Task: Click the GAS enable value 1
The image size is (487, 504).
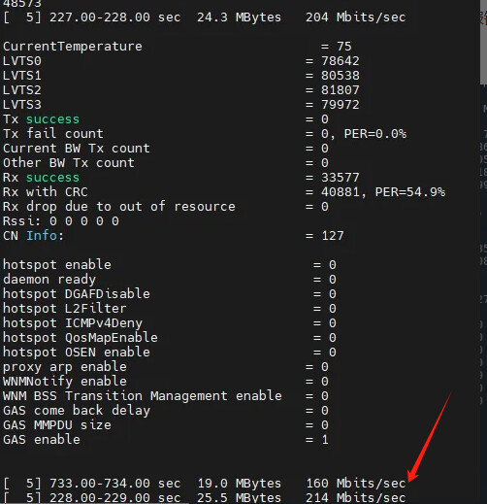Action: [325, 440]
